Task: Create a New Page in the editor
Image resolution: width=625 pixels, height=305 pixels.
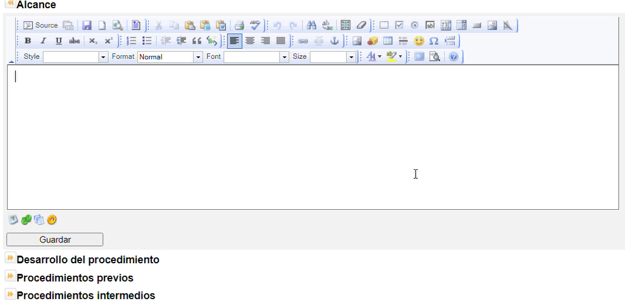Action: coord(102,25)
